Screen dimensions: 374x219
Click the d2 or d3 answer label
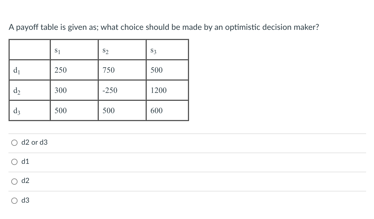coord(35,142)
